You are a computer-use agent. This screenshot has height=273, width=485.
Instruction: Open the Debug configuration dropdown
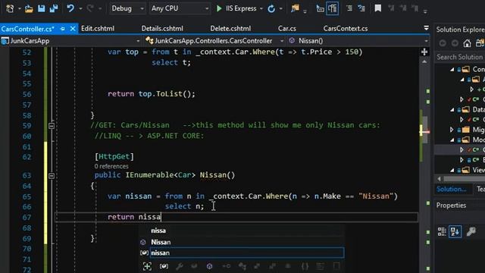coord(127,8)
